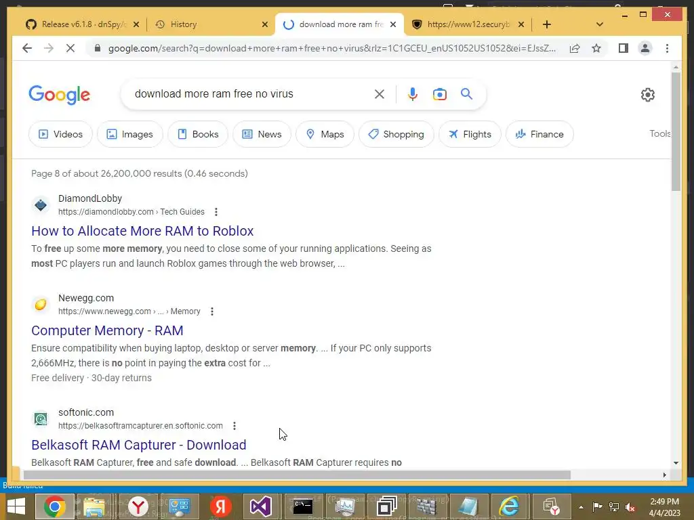
Task: Stop loading the page
Action: click(70, 48)
